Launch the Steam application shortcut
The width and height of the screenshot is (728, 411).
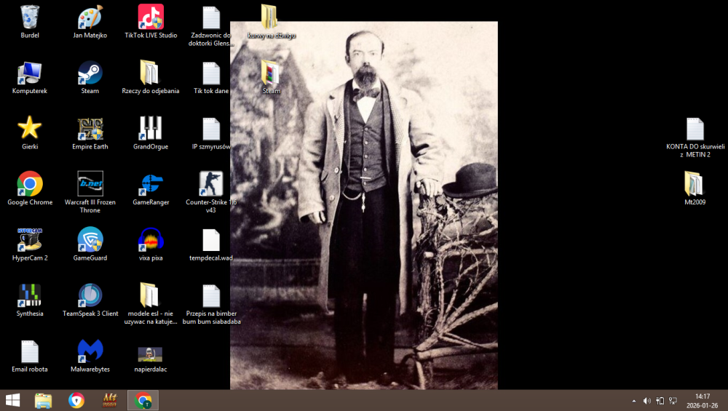pos(90,73)
